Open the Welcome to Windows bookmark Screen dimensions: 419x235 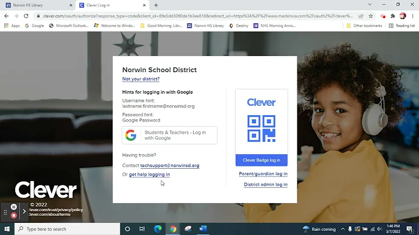115,26
